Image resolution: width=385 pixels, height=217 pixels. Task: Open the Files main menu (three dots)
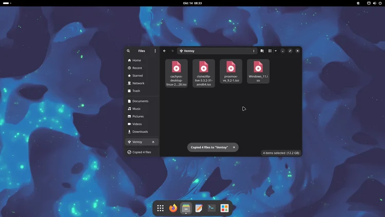coord(155,51)
